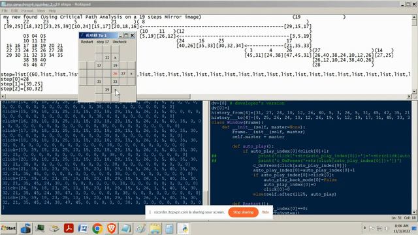This screenshot has width=418, height=235.
Task: Stop screen sharing with Stop sharing button
Action: [x=243, y=212]
